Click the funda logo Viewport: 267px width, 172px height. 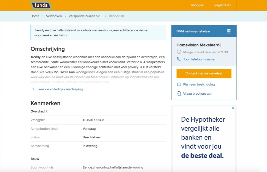(x=41, y=5)
